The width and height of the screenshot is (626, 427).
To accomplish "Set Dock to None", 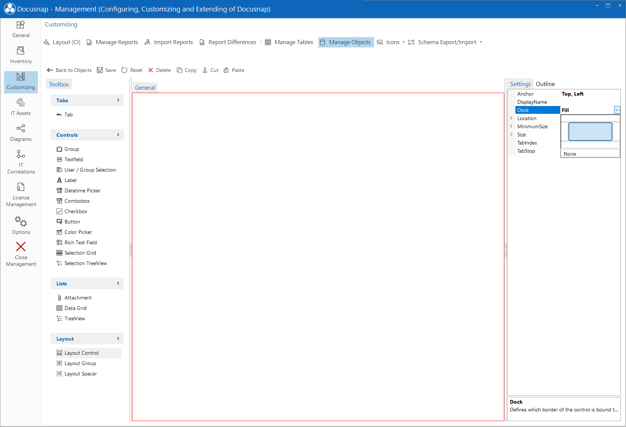I will [x=590, y=154].
